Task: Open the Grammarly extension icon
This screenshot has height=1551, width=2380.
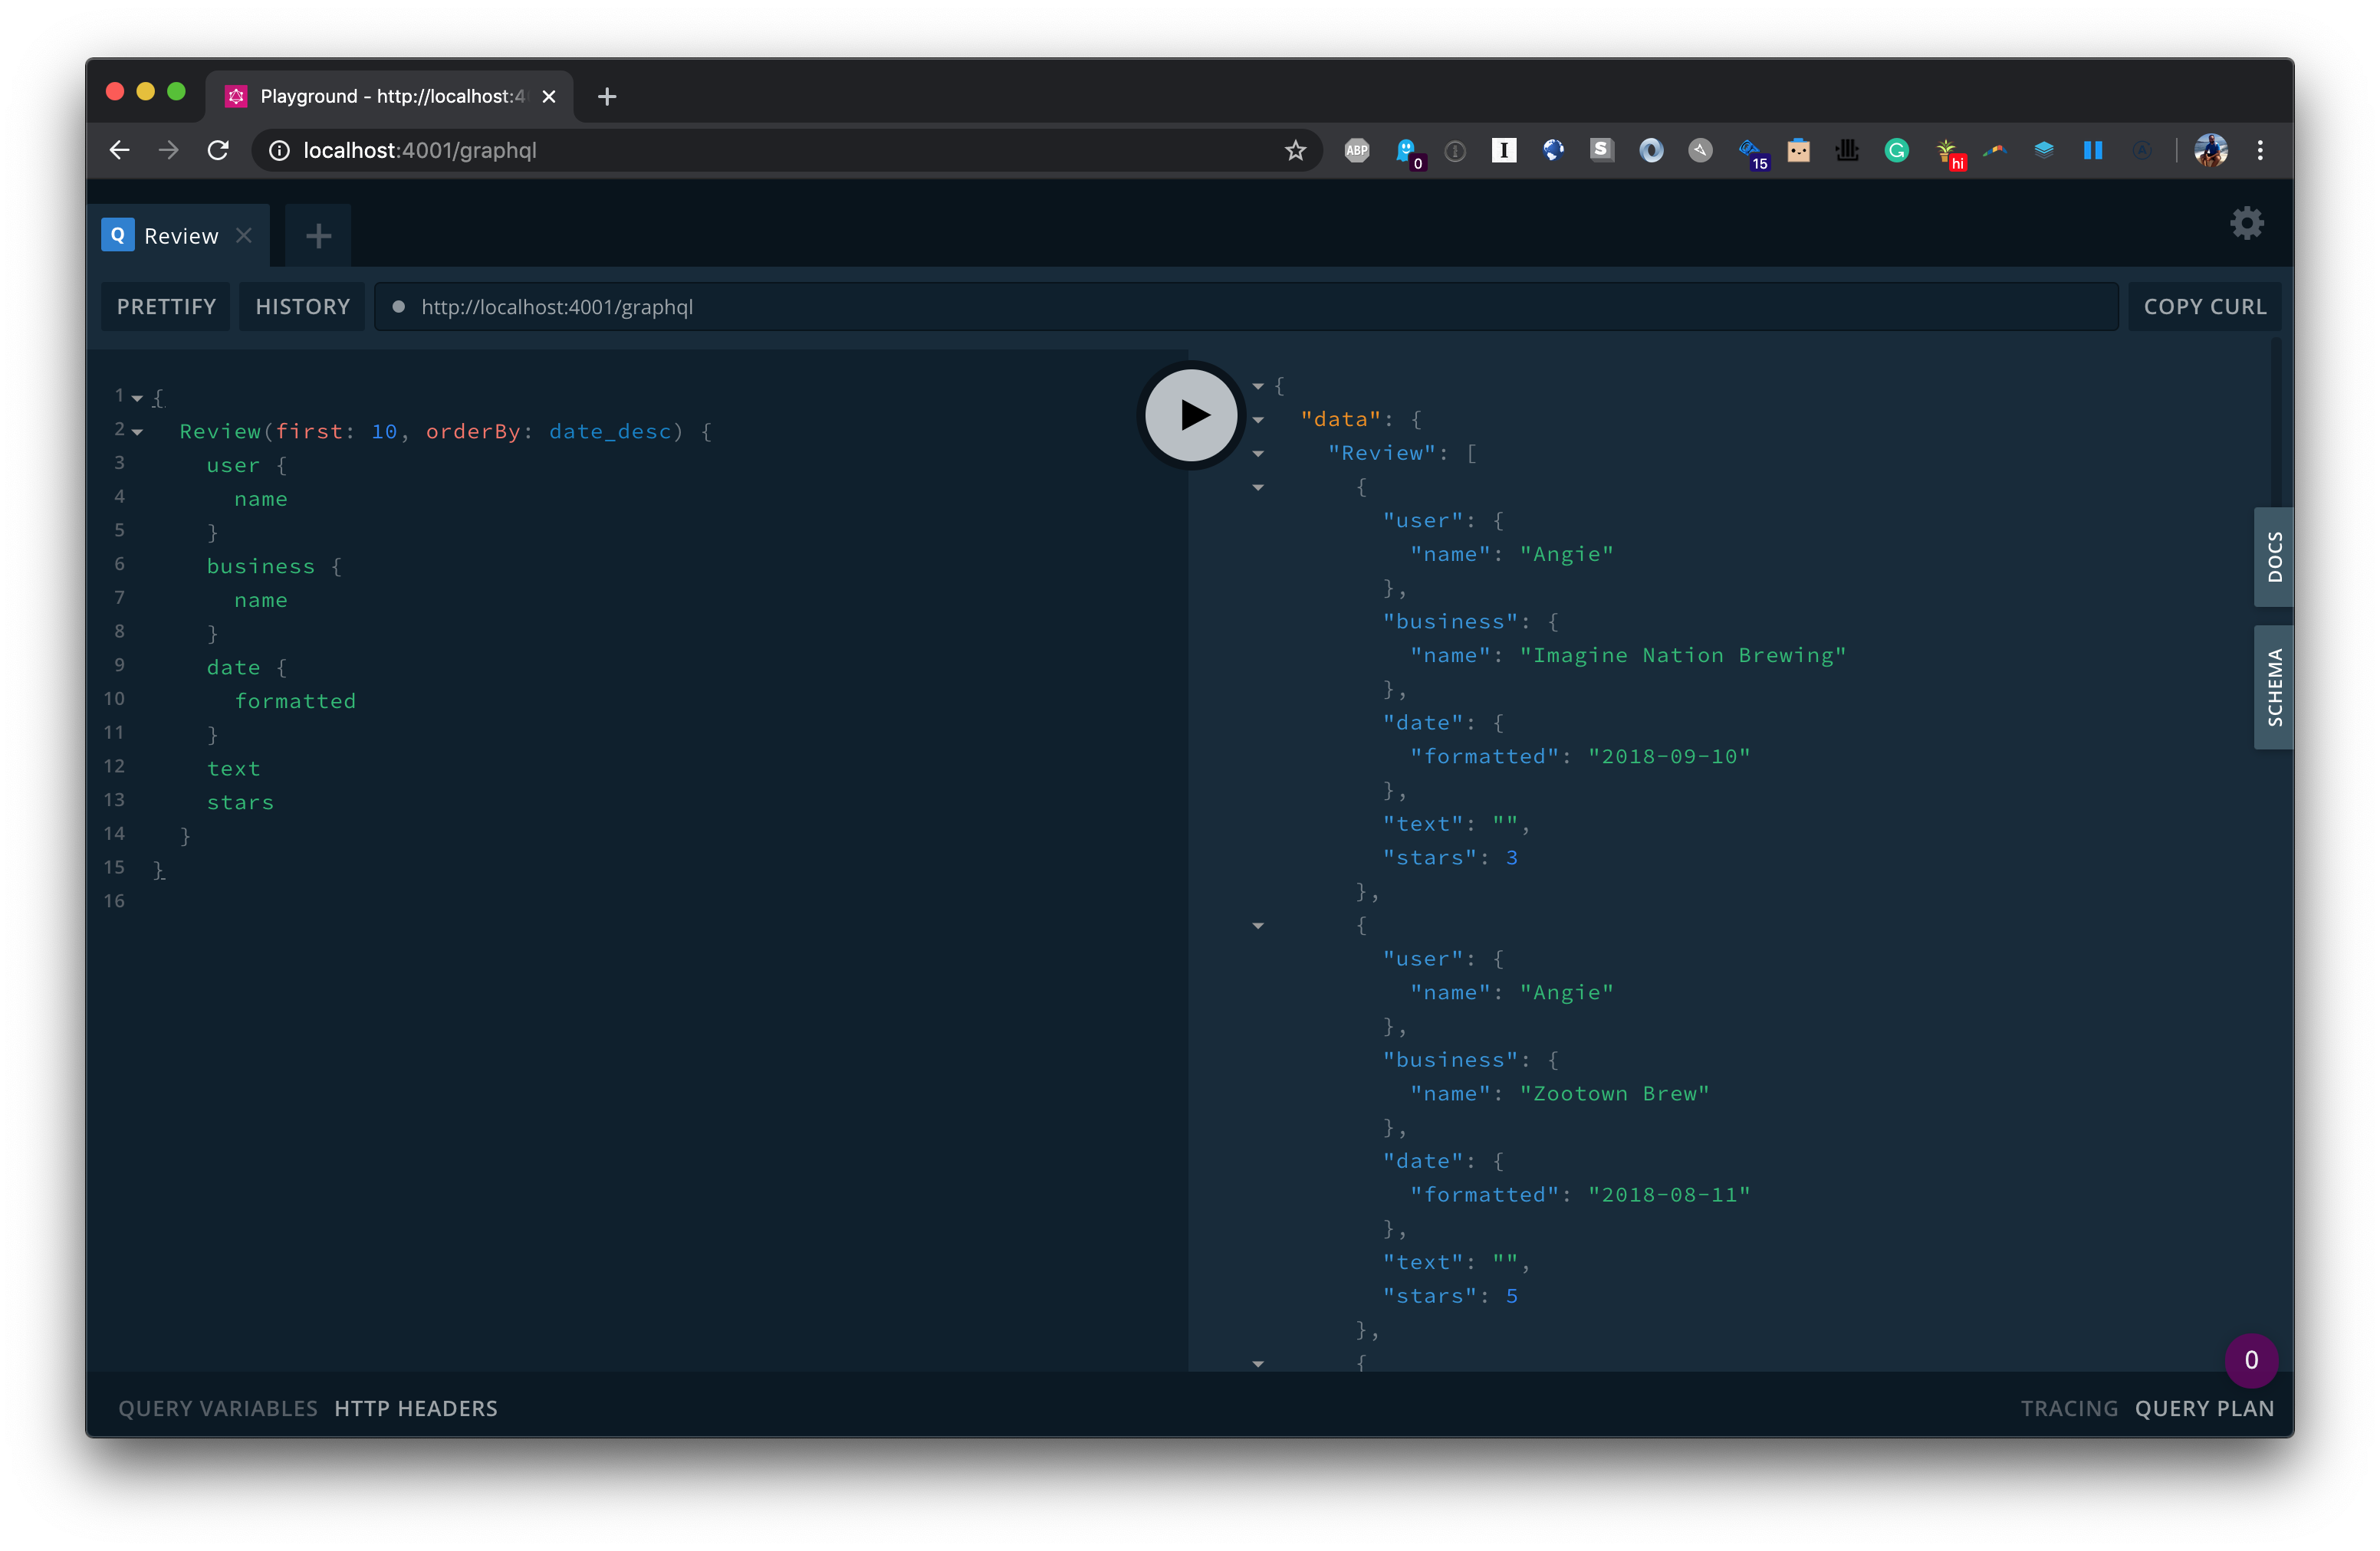Action: coord(1896,150)
